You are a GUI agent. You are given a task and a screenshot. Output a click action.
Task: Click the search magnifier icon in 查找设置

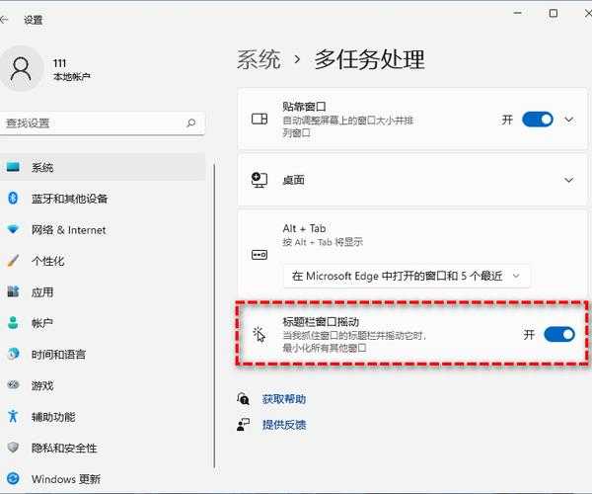point(191,123)
